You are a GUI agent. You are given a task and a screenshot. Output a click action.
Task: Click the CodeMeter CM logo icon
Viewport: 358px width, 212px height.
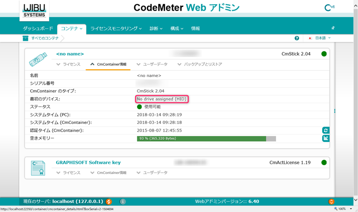(329, 8)
